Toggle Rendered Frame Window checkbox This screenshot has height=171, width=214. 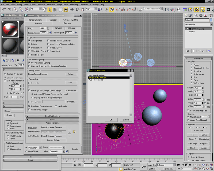[x=29, y=106]
